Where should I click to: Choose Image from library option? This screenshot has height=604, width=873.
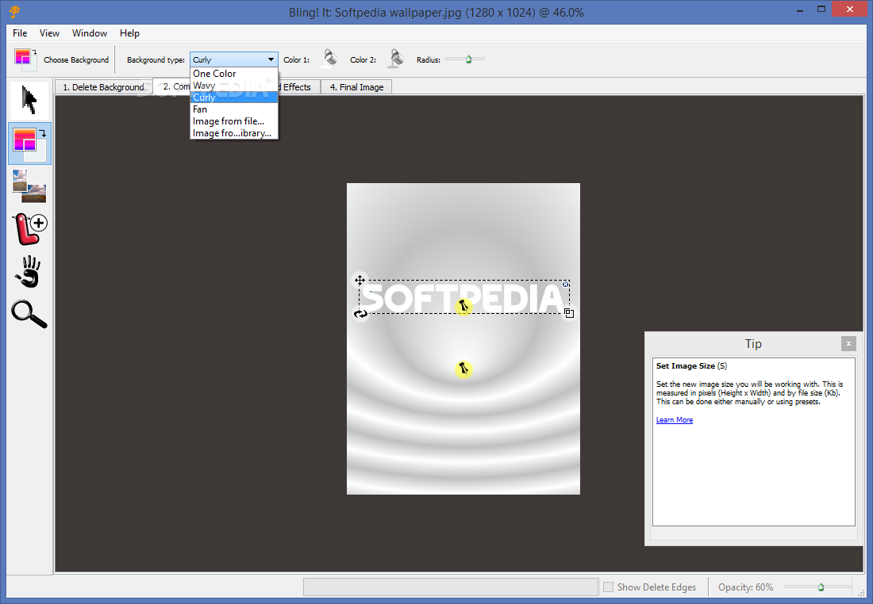(x=234, y=133)
